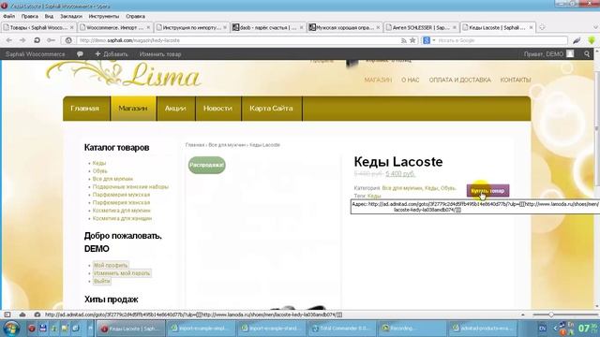Click the feather extension icon in the toolbar
The width and height of the screenshot is (600, 337).
click(x=577, y=40)
